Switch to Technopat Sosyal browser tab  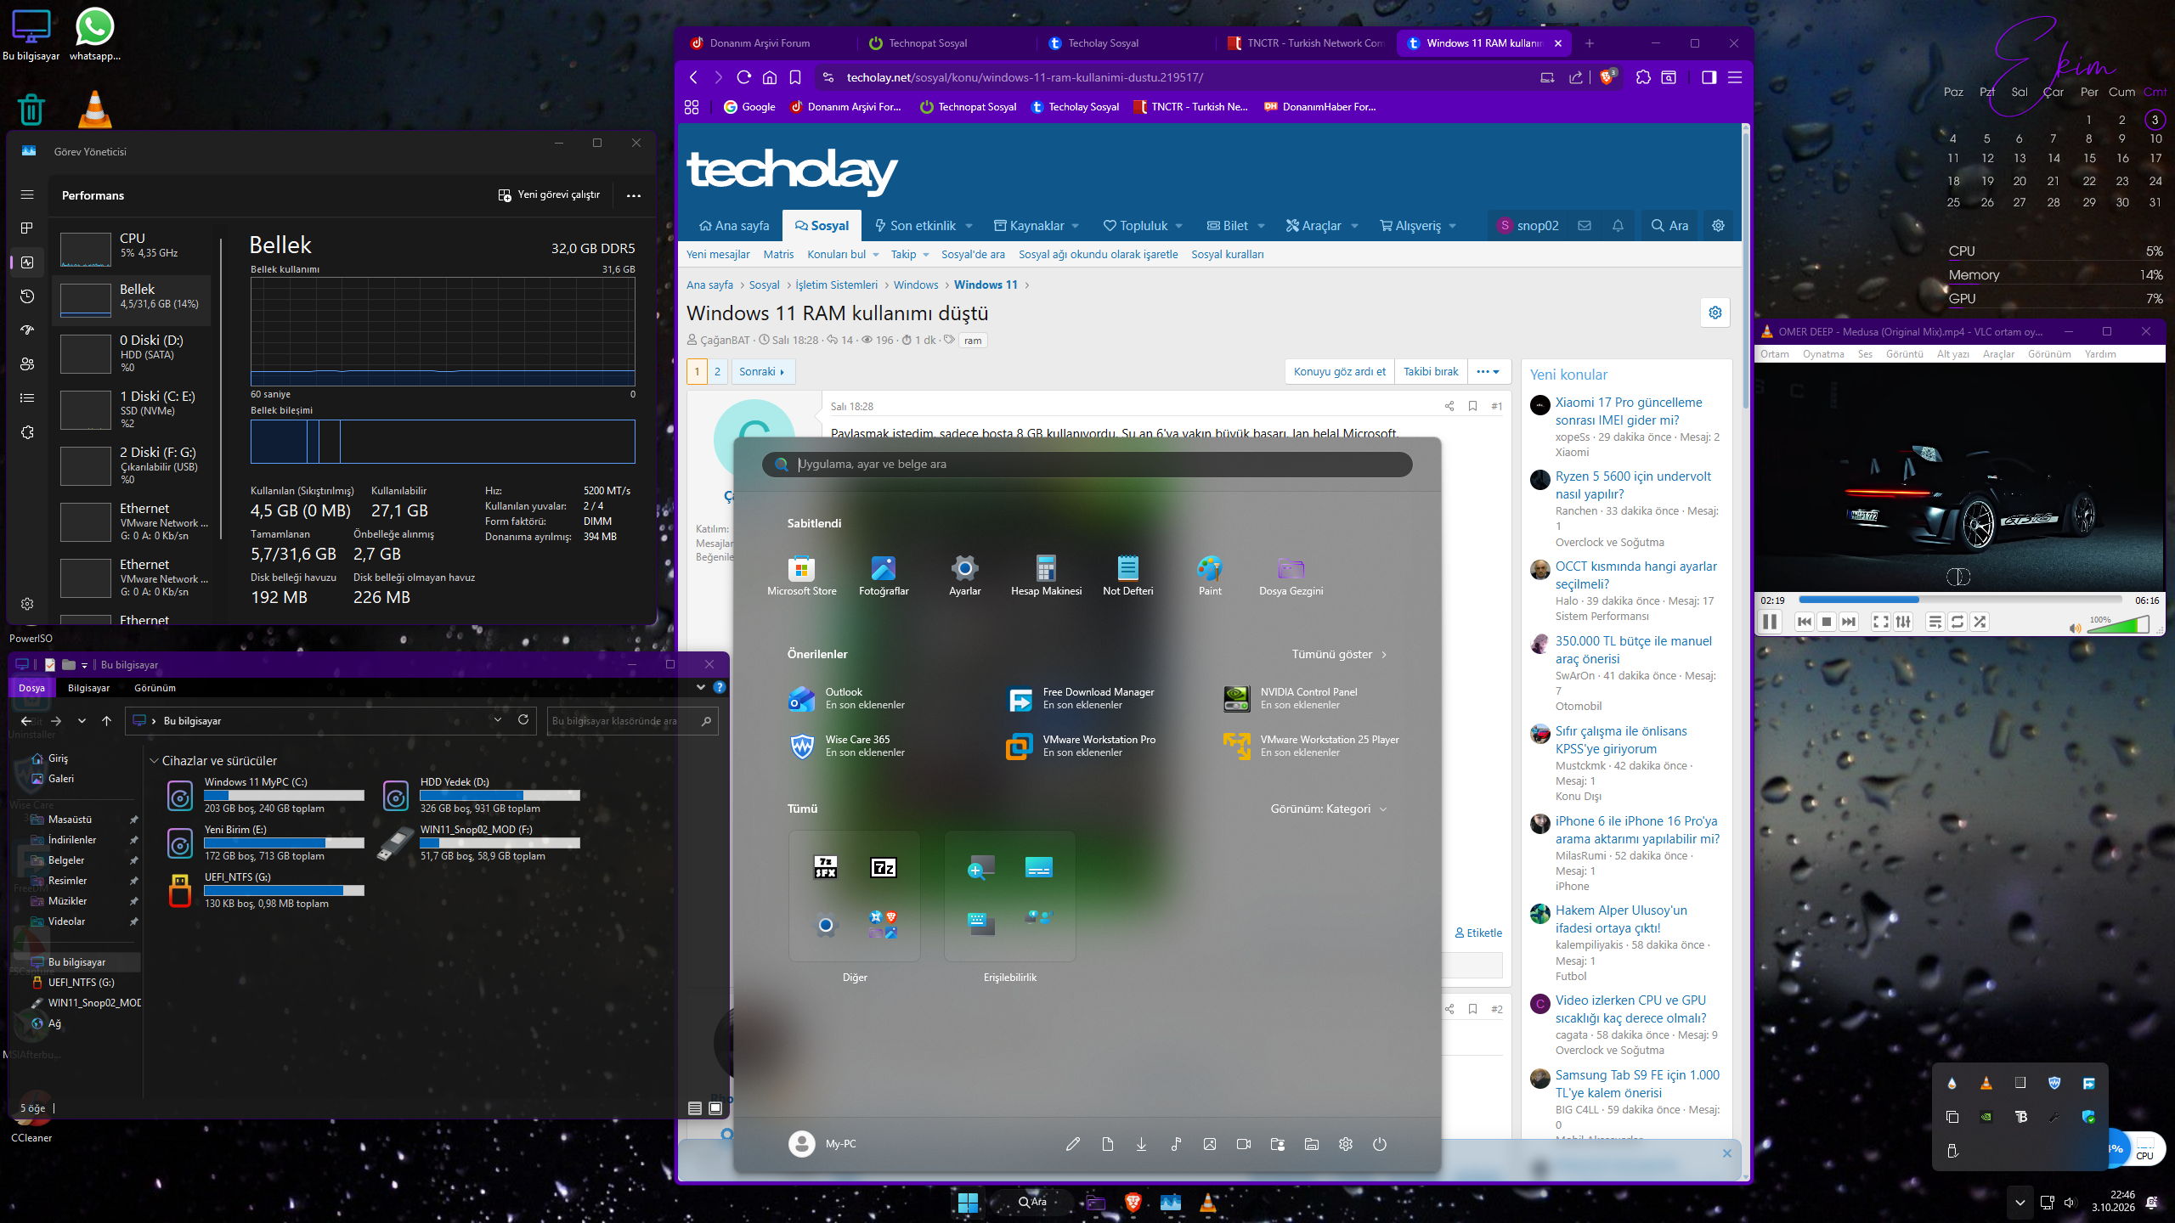point(928,43)
